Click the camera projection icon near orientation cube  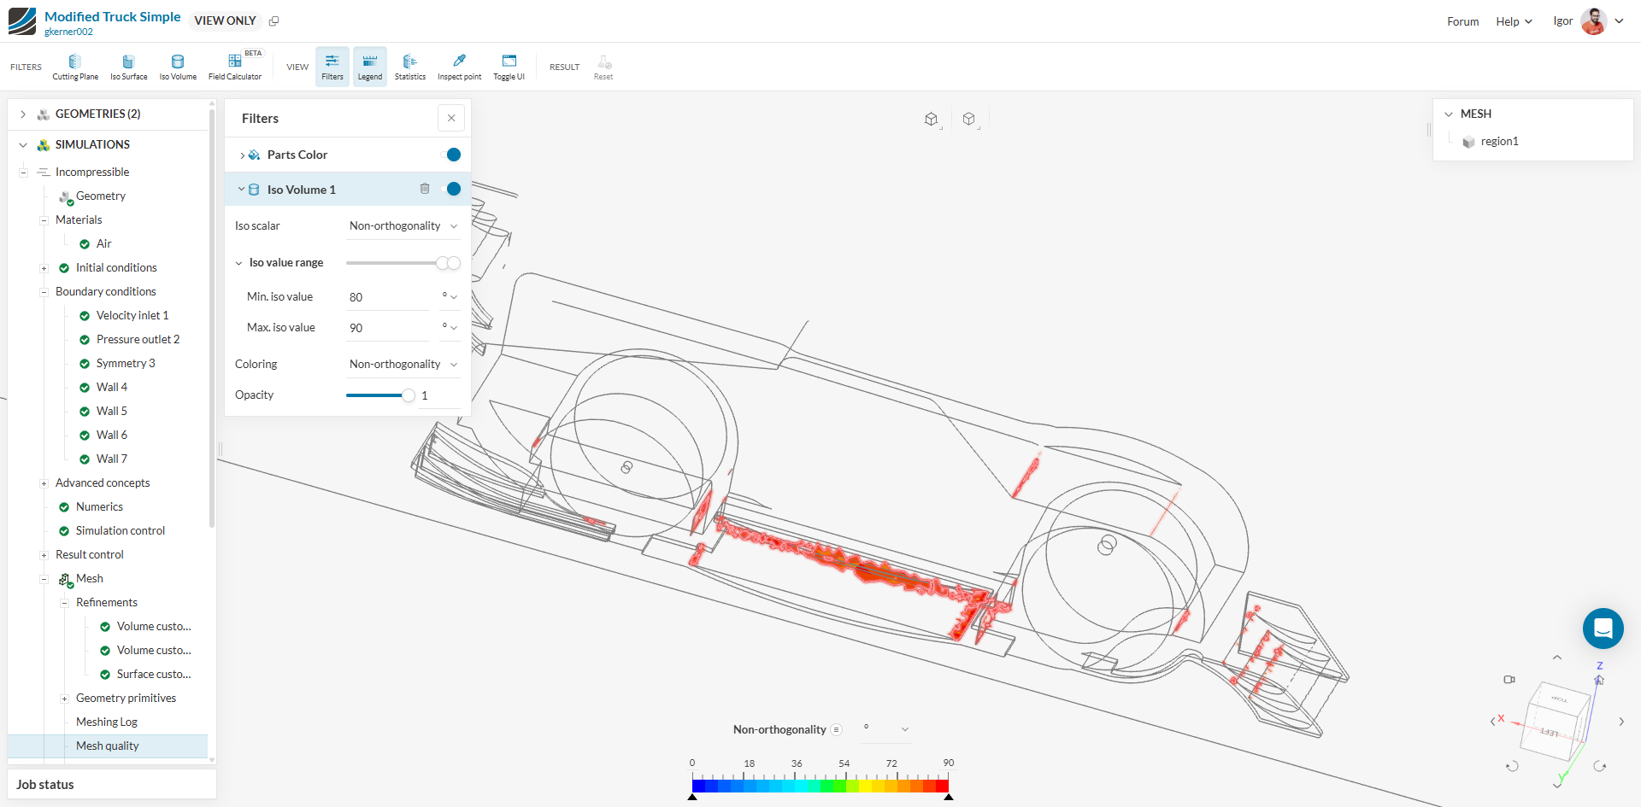click(1509, 680)
